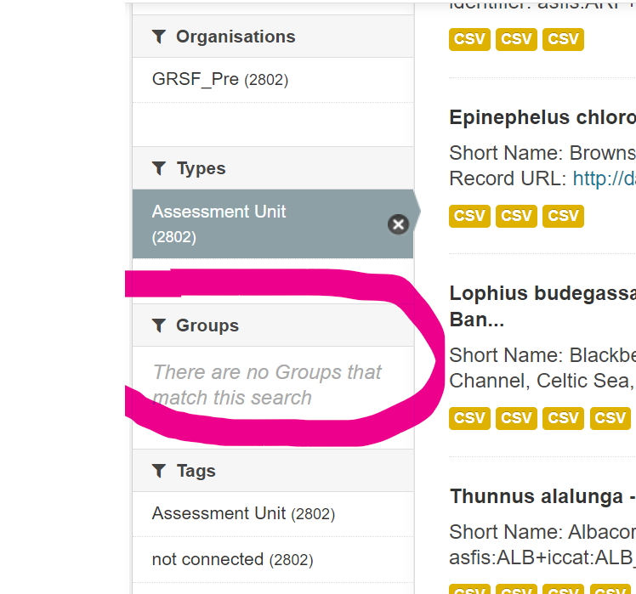Screen dimensions: 636x594
Task: Filter by the Assessment Unit tag
Action: tap(242, 514)
